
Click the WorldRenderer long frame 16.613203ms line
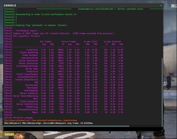(x=48, y=123)
